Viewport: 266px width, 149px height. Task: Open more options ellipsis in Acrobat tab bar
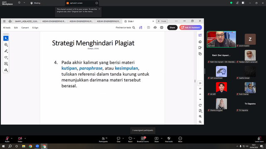[x=176, y=21]
